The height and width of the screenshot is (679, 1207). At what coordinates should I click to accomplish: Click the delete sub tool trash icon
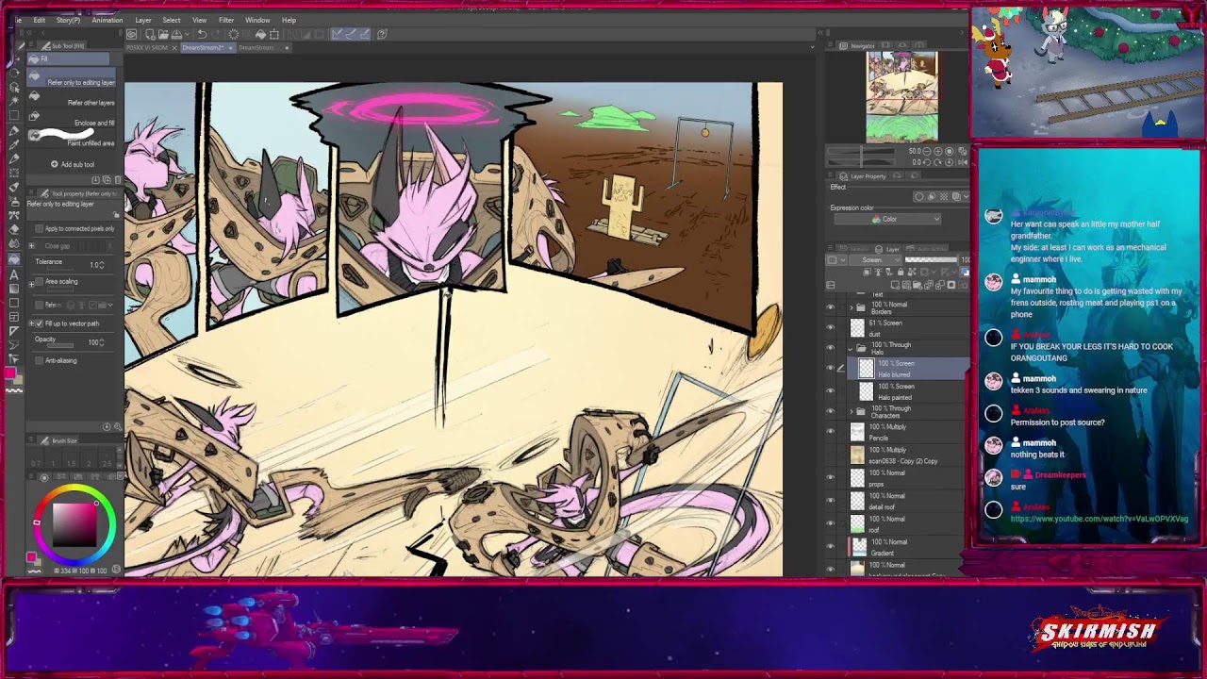click(117, 179)
